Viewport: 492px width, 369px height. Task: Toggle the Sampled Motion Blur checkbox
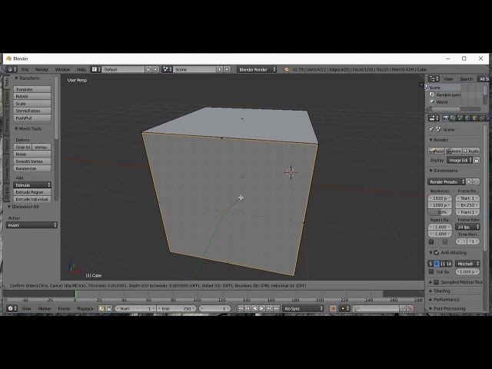(x=436, y=282)
